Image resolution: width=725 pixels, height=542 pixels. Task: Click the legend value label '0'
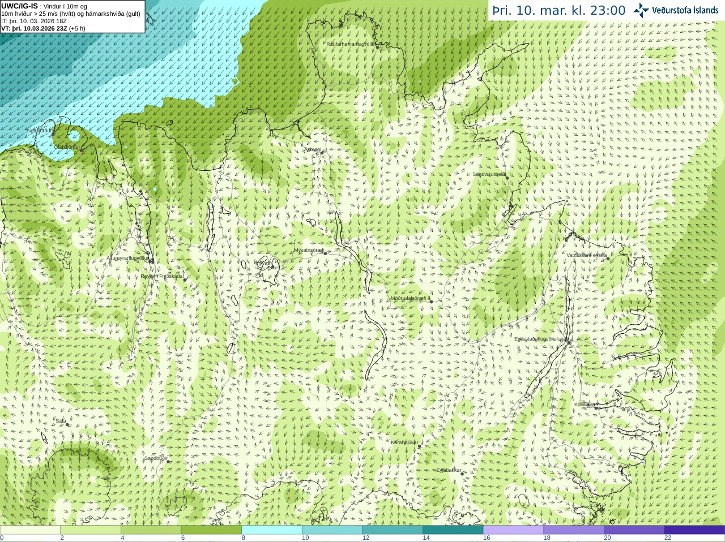(2, 538)
